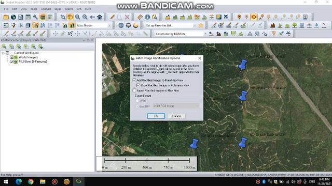Image resolution: width=332 pixels, height=186 pixels.
Task: Open the Analysis menu
Action: (46, 9)
